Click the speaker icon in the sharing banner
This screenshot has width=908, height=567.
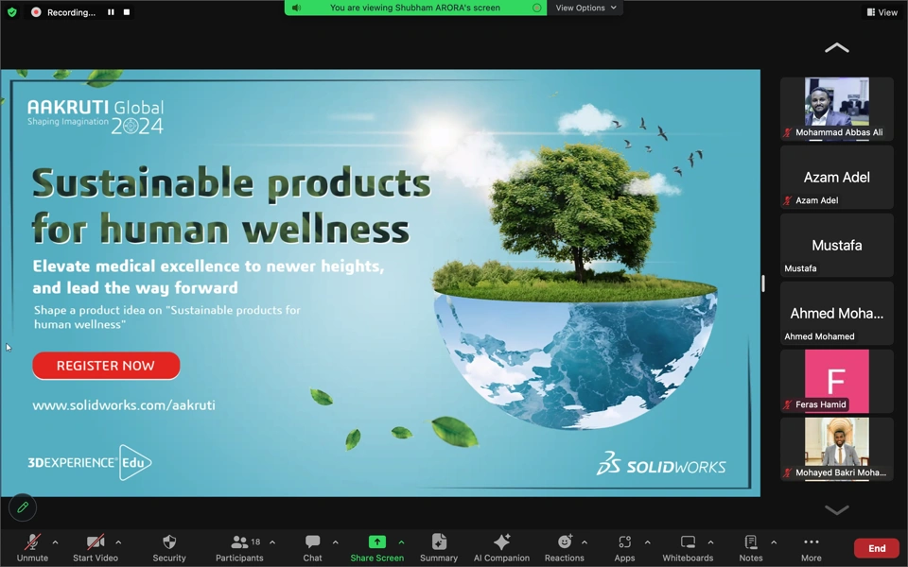tap(296, 8)
